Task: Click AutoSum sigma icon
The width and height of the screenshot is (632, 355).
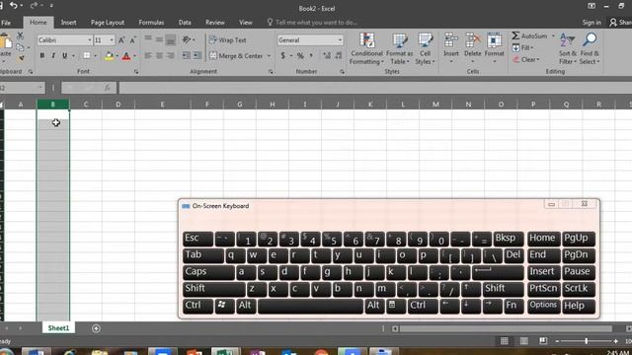Action: [x=515, y=35]
